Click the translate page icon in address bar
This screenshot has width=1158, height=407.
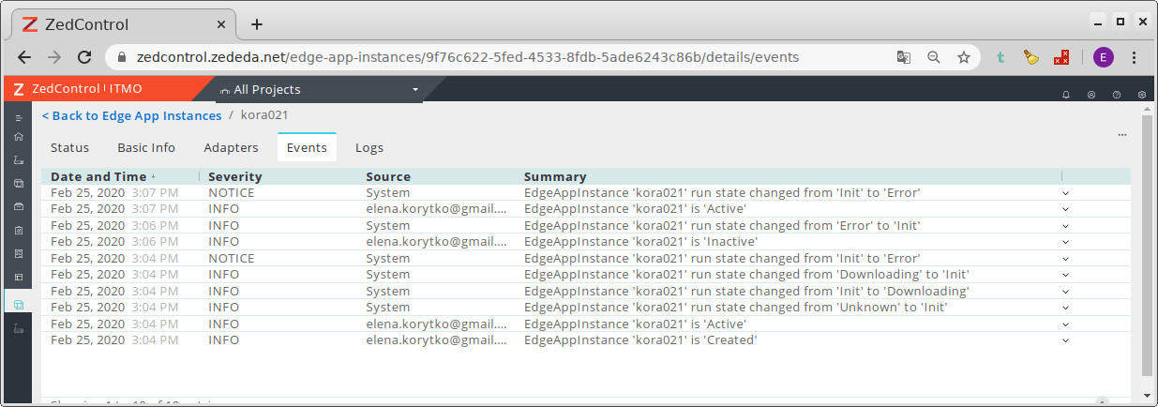point(904,57)
